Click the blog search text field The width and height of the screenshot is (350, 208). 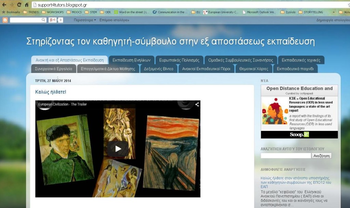286,156
